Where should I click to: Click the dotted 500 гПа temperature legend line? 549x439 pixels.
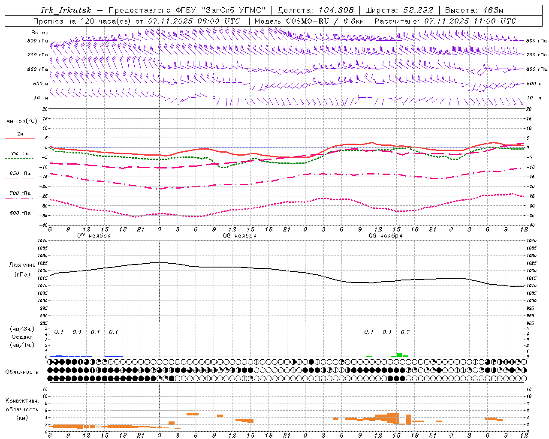[x=19, y=218]
